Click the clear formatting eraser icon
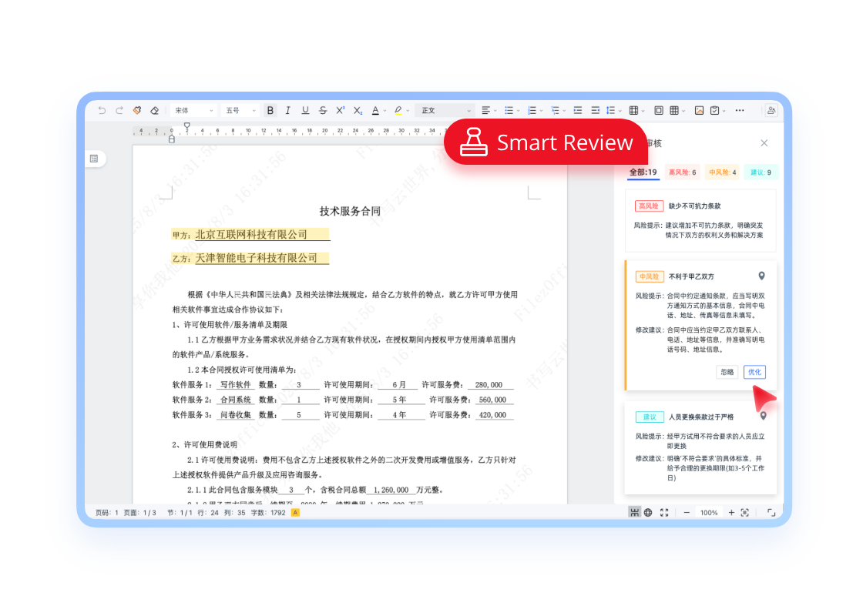This screenshot has height=616, width=863. (154, 110)
